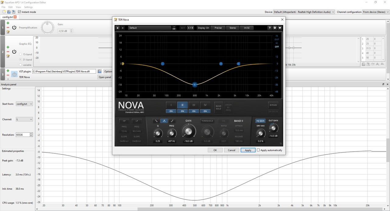Image resolution: width=390 pixels, height=211 pixels.
Task: Remove the Graphic EQ filter with red minus
Action: pyautogui.click(x=8, y=51)
